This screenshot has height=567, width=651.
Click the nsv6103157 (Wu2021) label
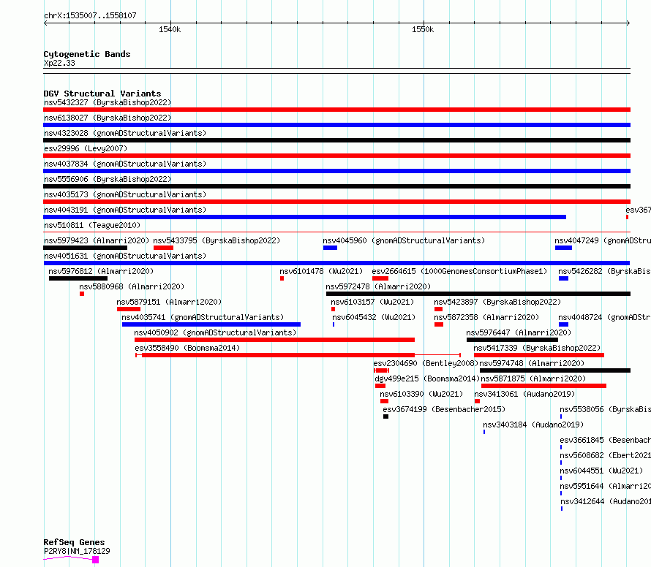pyautogui.click(x=372, y=302)
